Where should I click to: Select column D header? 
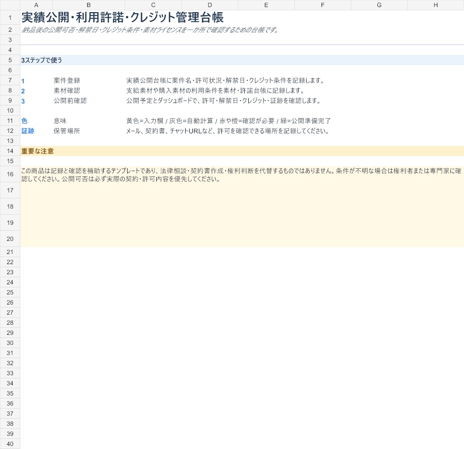pyautogui.click(x=210, y=5)
